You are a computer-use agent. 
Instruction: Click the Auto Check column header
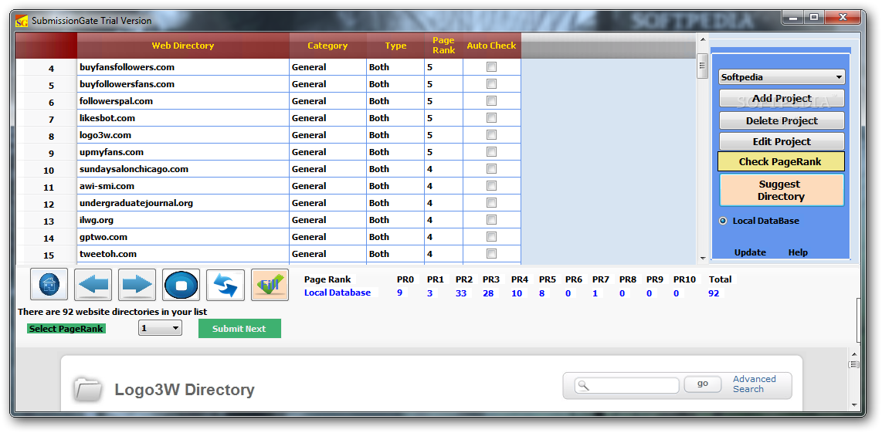click(492, 46)
